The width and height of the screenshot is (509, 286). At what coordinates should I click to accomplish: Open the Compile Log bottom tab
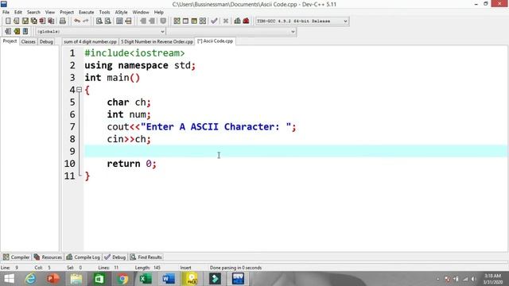click(x=83, y=257)
